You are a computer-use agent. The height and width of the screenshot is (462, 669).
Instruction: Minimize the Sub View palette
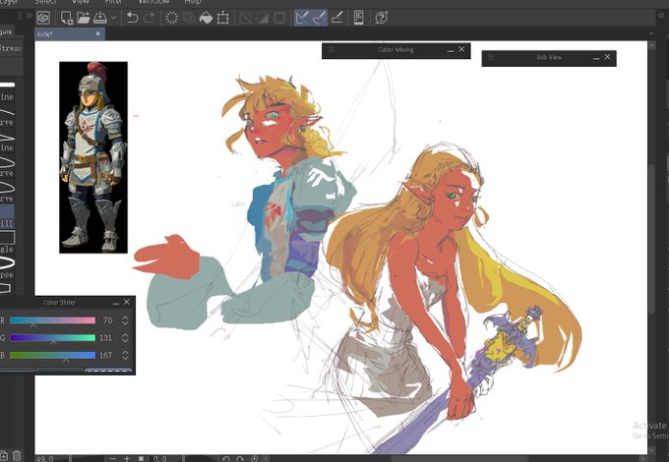596,58
